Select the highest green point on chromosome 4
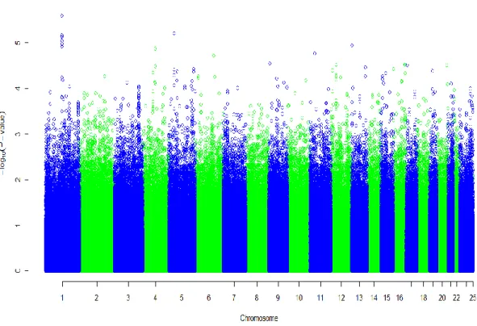The width and height of the screenshot is (477, 326). point(156,48)
